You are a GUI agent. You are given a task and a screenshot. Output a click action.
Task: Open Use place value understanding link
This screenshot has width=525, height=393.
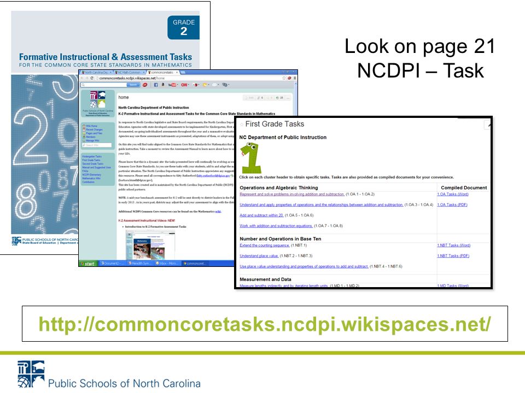coord(304,267)
